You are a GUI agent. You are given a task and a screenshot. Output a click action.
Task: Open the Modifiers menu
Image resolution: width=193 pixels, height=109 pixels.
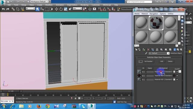(49, 5)
